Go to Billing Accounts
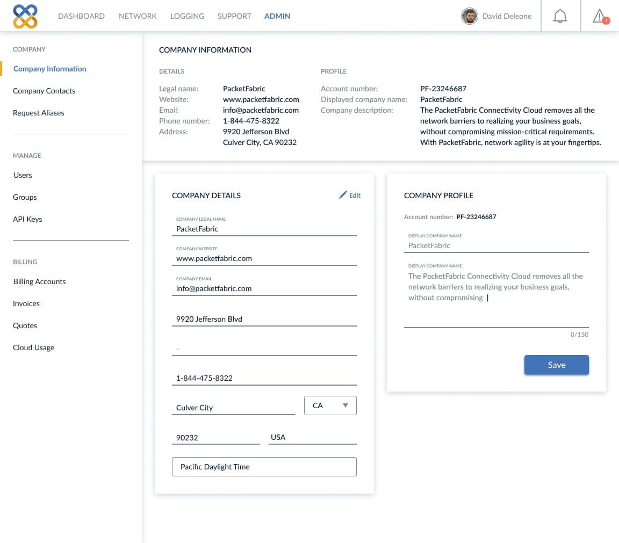Screen dimensions: 619x543 [39, 282]
